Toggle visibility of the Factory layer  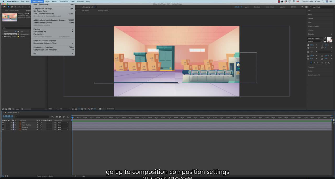[3, 129]
